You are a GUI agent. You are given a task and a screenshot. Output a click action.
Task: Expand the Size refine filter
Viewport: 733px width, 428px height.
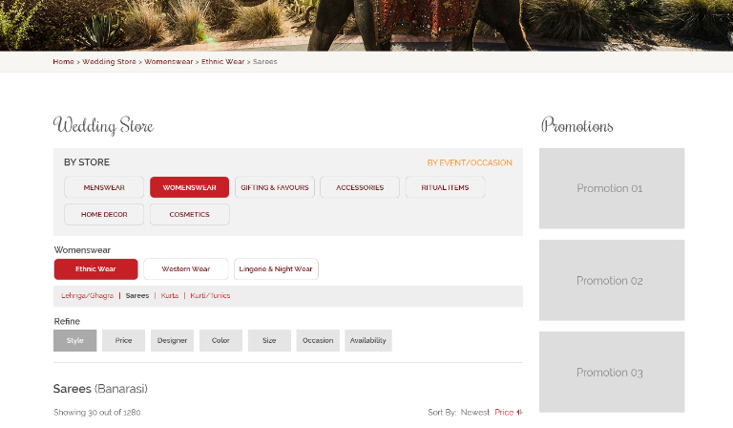(269, 340)
